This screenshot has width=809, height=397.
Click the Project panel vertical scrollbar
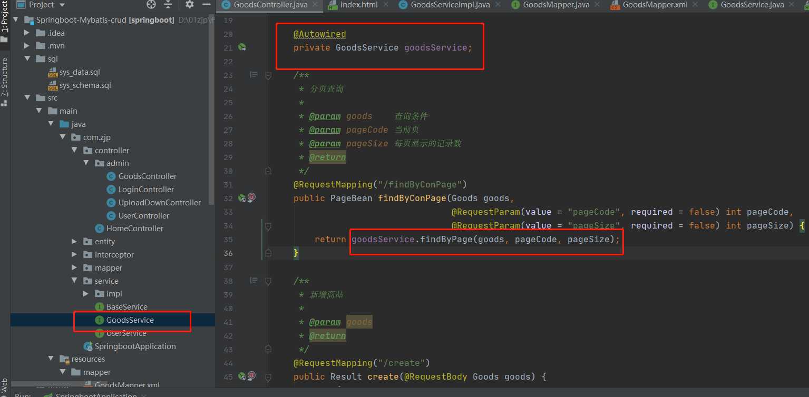pyautogui.click(x=212, y=111)
